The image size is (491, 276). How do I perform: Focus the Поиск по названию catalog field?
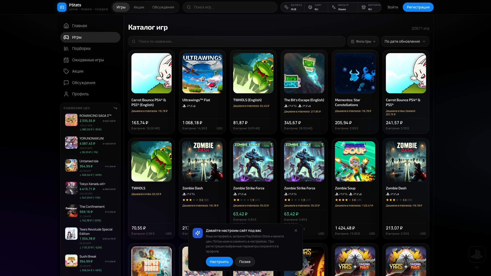point(237,41)
